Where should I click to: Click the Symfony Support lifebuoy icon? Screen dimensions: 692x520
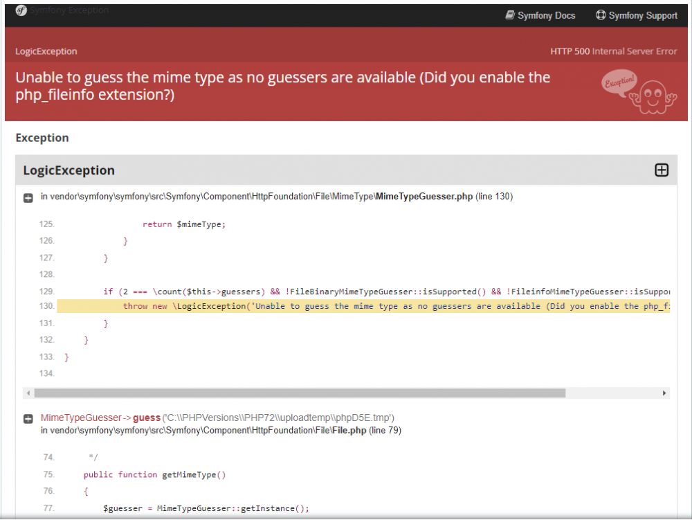click(x=601, y=15)
